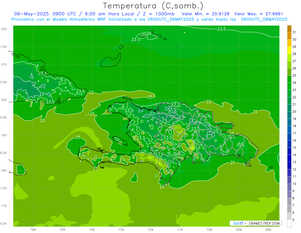The image size is (301, 233).
Task: Click the purple colorbar swatch between 9 and 10
Action: tap(289, 188)
